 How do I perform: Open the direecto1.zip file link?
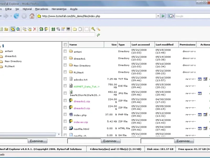point(82,101)
